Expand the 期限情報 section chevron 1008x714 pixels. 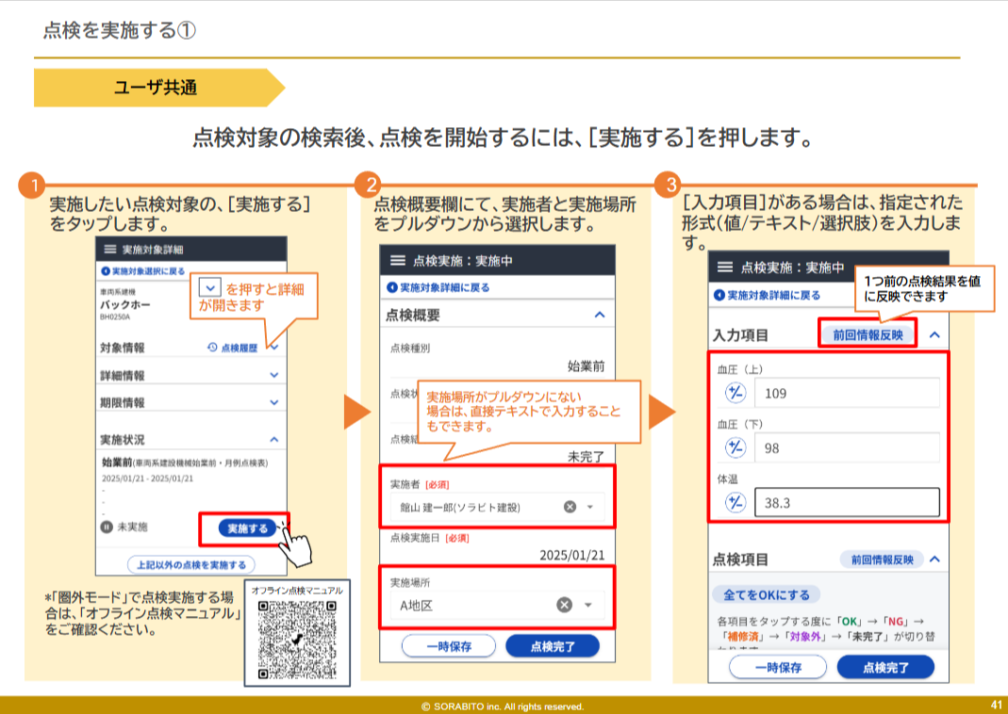(274, 402)
